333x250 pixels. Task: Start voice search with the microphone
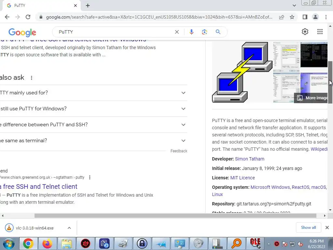(191, 32)
